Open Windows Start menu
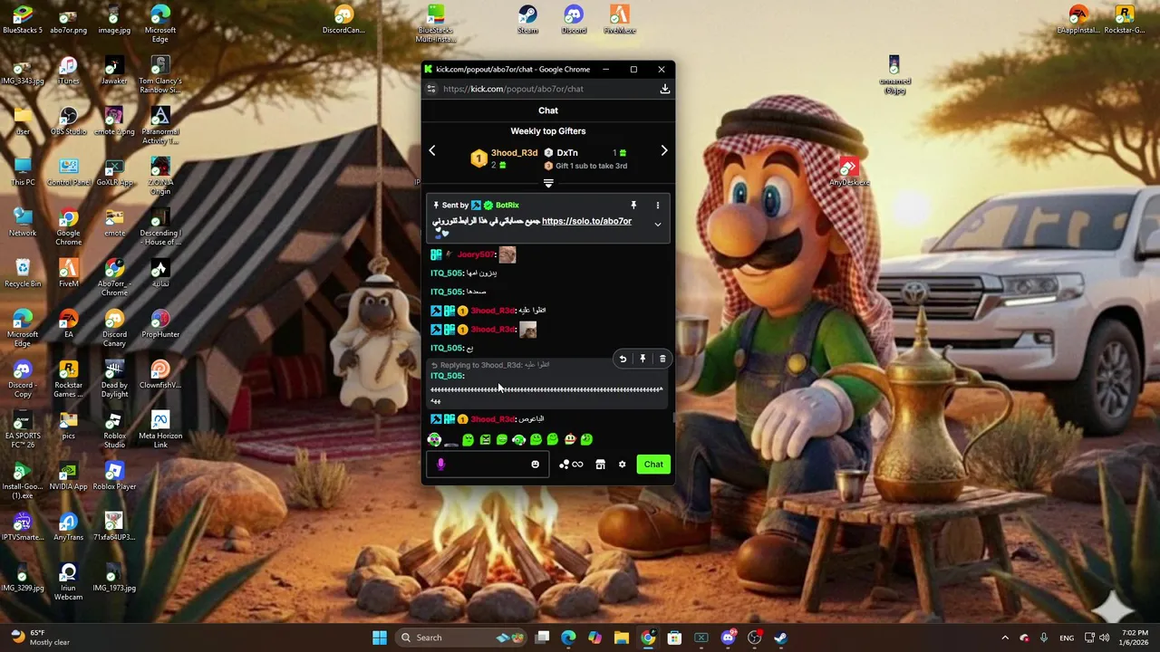The image size is (1160, 652). click(x=380, y=638)
